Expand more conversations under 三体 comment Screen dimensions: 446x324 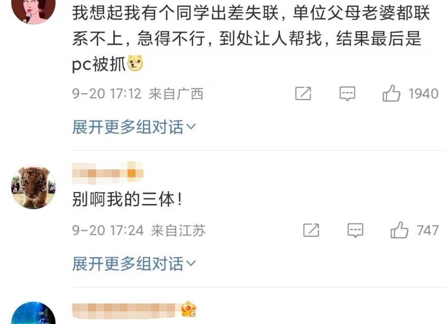[134, 264]
